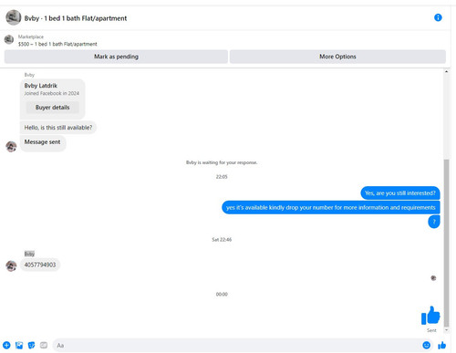
Task: Select 'yes it's available kindly drop' message
Action: (x=331, y=207)
